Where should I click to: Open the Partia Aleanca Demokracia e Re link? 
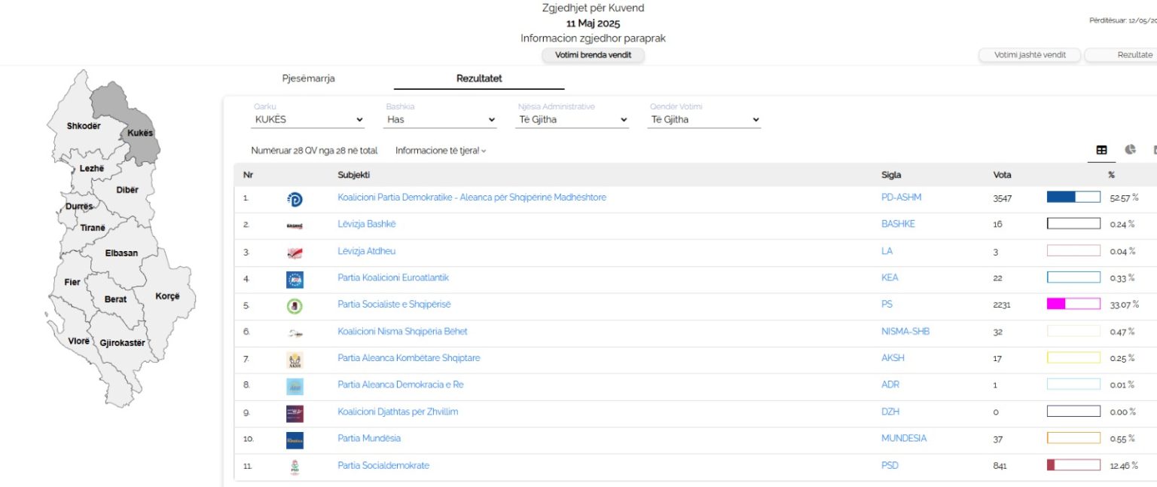tap(401, 384)
